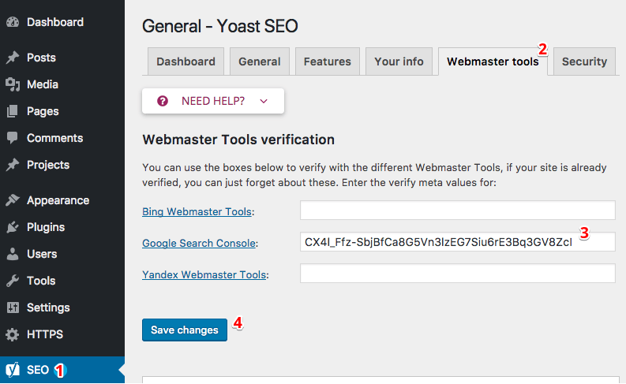626x384 pixels.
Task: Focus the Bing Webmaster Tools input field
Action: tap(457, 211)
